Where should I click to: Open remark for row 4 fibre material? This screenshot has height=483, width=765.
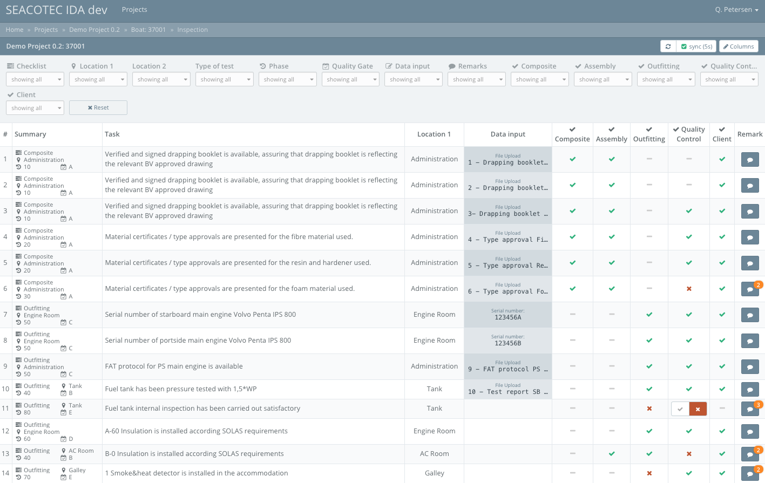(750, 237)
